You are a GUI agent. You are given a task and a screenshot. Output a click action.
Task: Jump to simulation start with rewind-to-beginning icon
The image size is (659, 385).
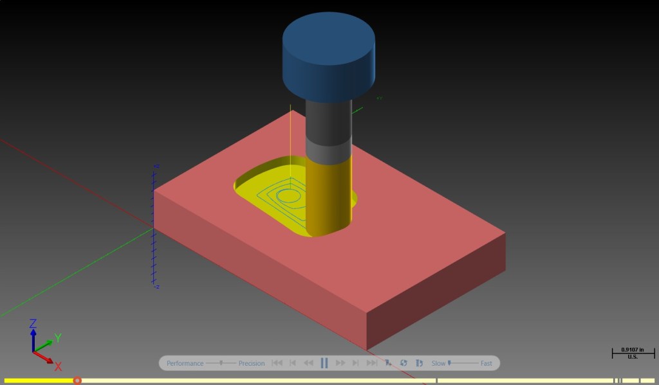(277, 363)
